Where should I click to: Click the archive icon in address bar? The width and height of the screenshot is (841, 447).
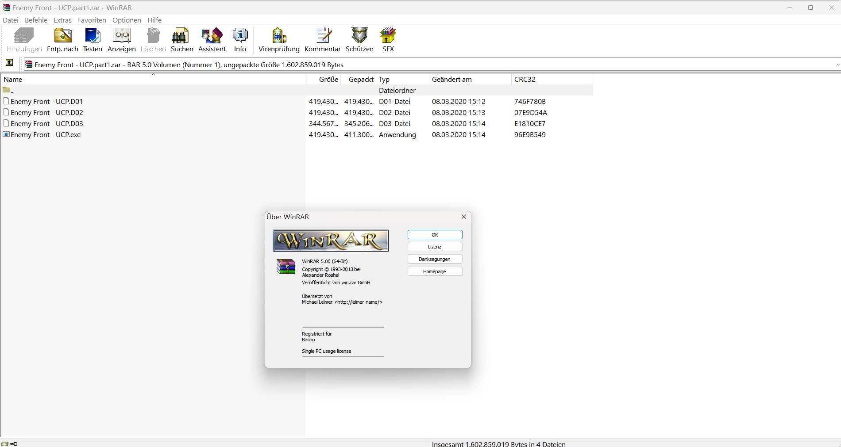click(29, 65)
